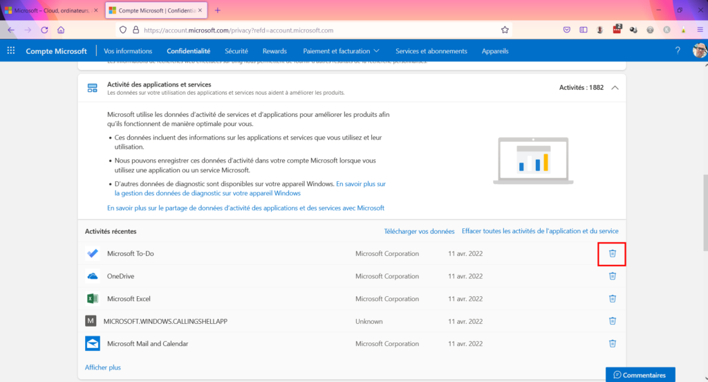The width and height of the screenshot is (708, 382).
Task: Click the browser forward arrow
Action: tap(28, 30)
